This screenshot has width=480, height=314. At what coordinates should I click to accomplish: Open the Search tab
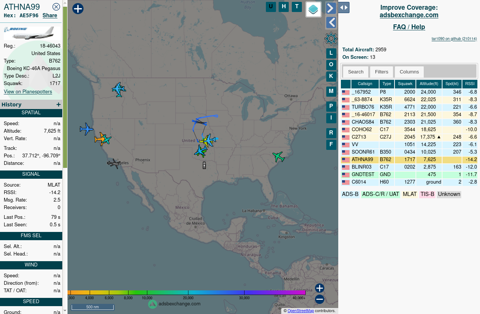coord(355,72)
